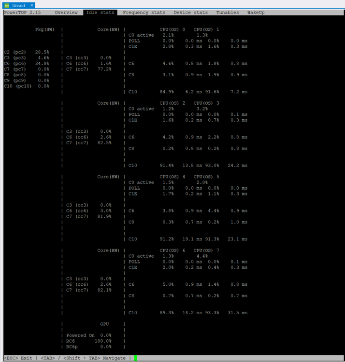Click the PowerTOP 2.15 title text

point(22,13)
